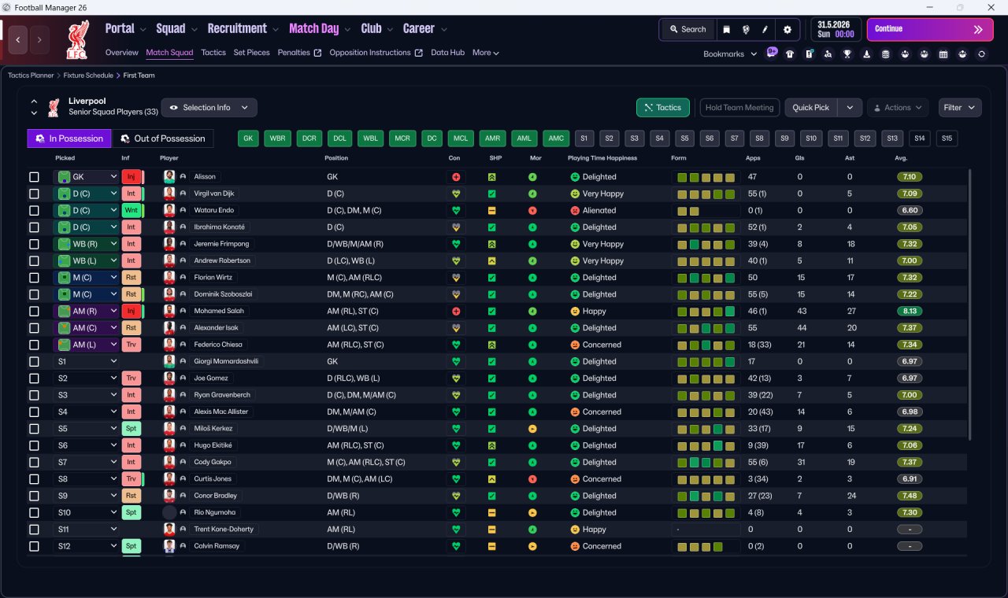This screenshot has height=598, width=1008.
Task: Open the shirt bookmark shortcut icon
Action: tap(790, 54)
